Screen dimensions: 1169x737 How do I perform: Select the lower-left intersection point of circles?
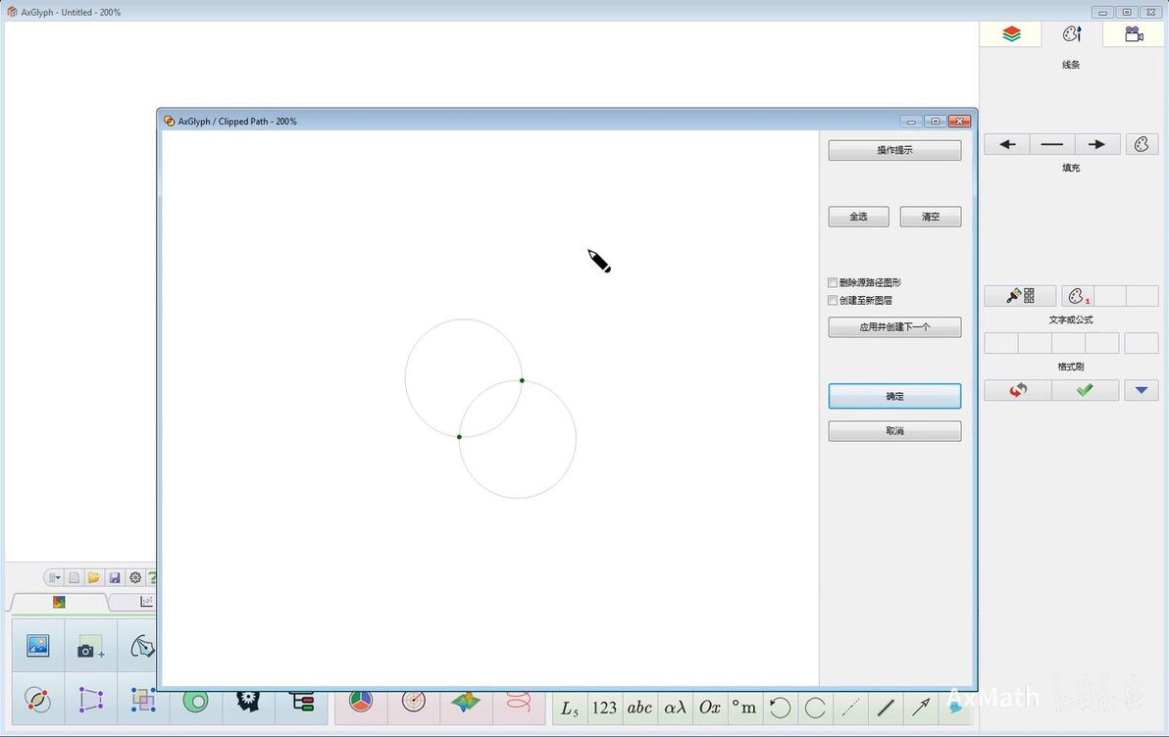point(459,437)
